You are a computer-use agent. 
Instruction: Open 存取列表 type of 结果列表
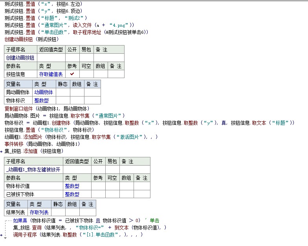click(x=39, y=212)
